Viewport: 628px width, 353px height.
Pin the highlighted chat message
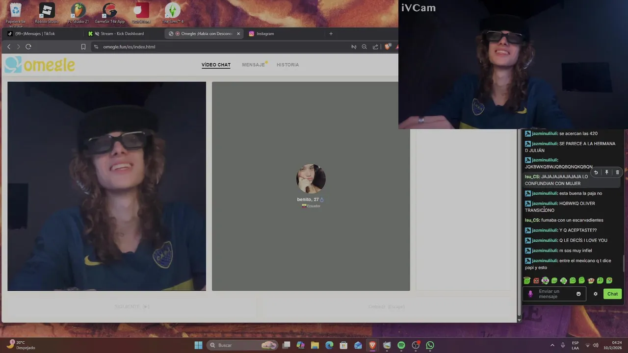[606, 173]
